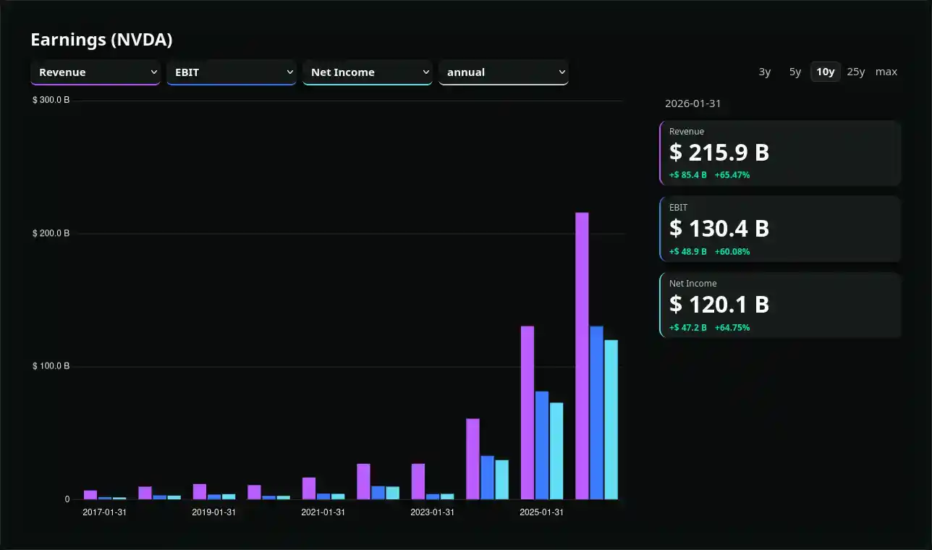Click the purple Revenue bar above 2017-01-31
932x550 pixels.
point(90,495)
